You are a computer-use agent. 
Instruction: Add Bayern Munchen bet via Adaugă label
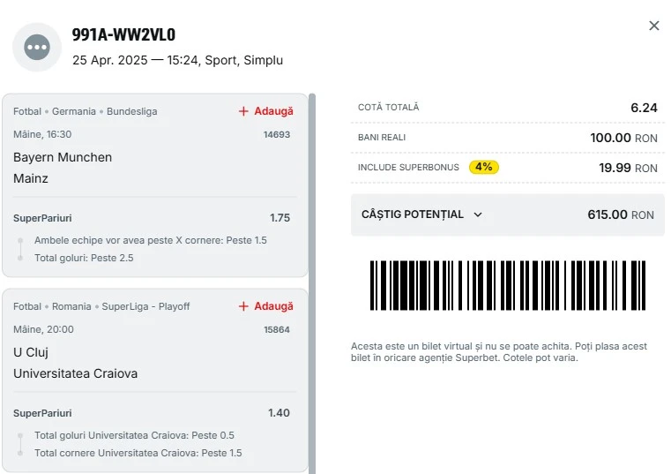273,111
